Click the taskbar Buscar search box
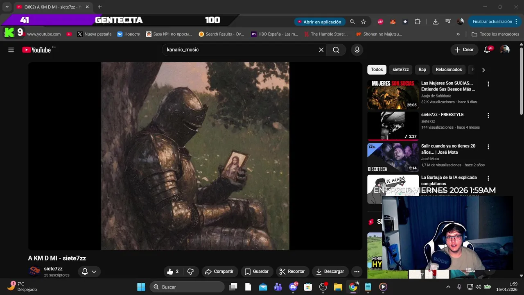524x295 pixels. (186, 287)
